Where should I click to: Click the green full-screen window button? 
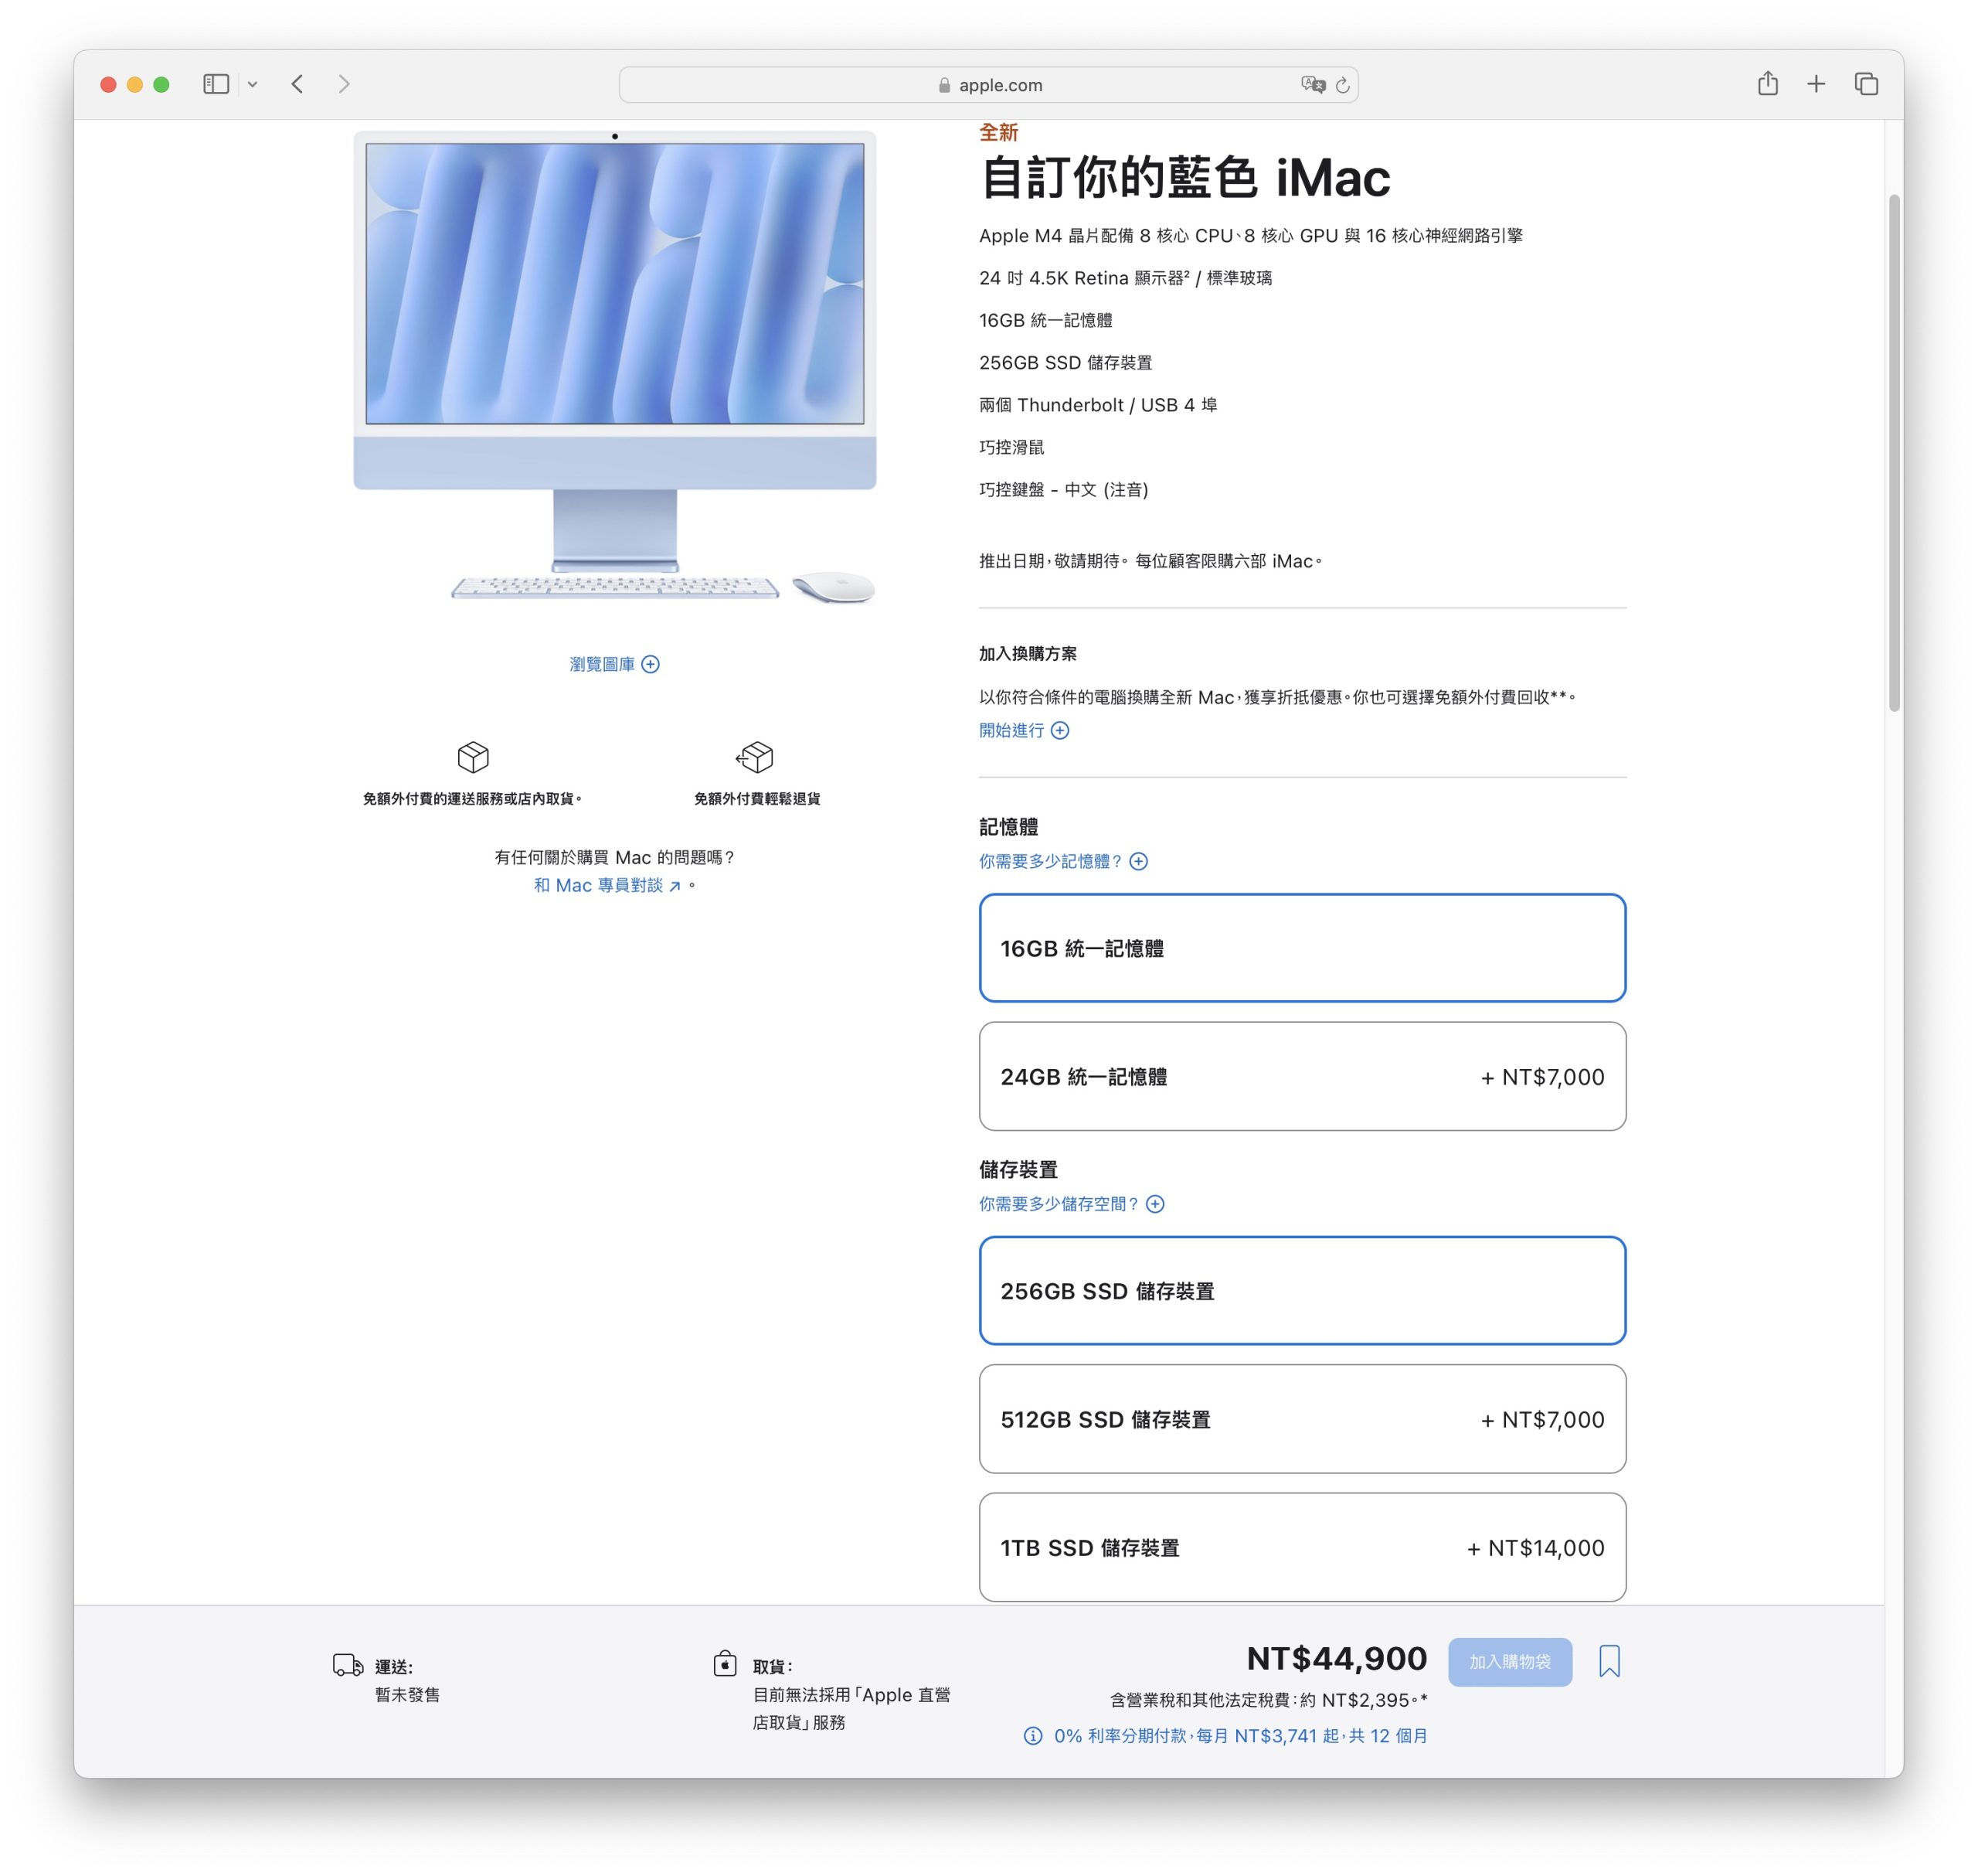tap(161, 85)
